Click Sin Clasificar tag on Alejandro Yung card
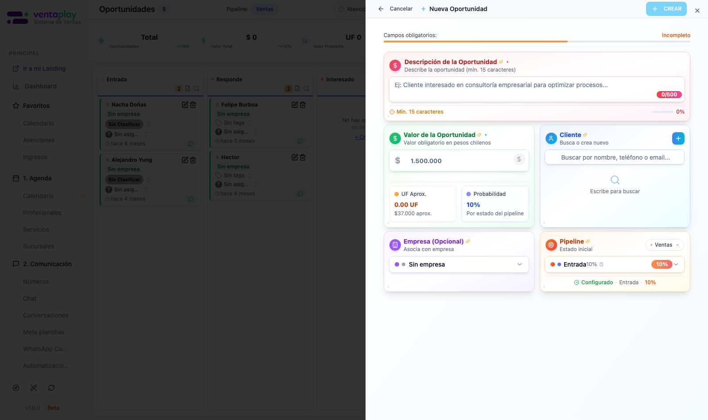 click(x=124, y=179)
